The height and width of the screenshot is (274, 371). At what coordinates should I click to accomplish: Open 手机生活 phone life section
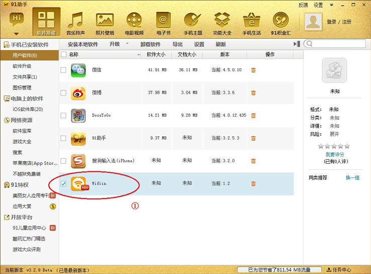point(252,24)
